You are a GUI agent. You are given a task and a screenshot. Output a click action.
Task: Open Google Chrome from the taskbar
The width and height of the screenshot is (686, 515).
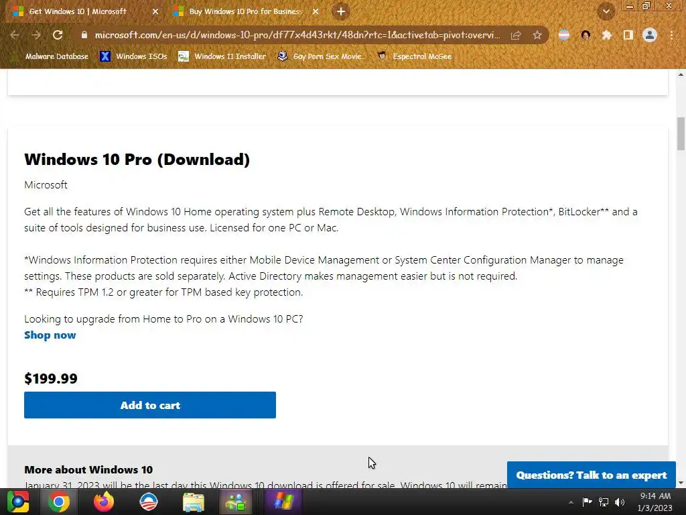click(59, 502)
